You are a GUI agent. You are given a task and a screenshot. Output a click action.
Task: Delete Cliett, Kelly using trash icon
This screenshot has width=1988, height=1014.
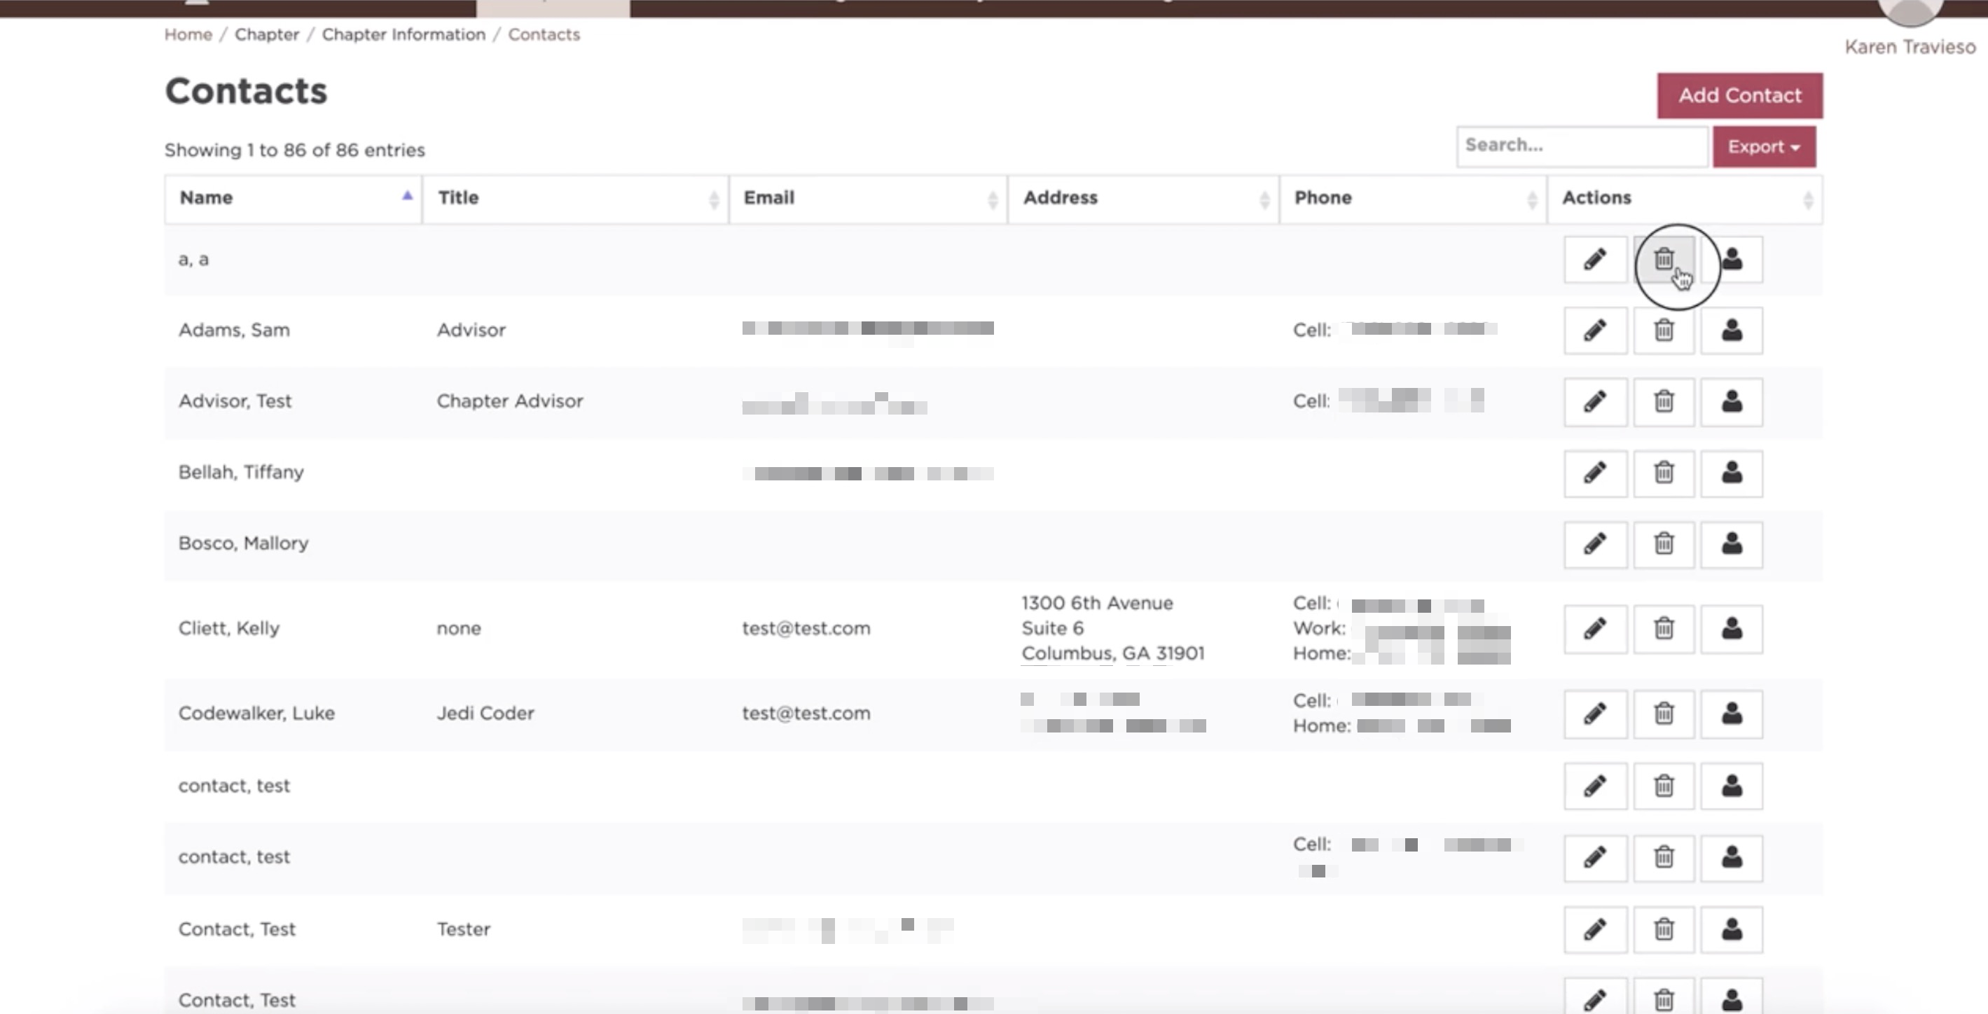(x=1664, y=629)
